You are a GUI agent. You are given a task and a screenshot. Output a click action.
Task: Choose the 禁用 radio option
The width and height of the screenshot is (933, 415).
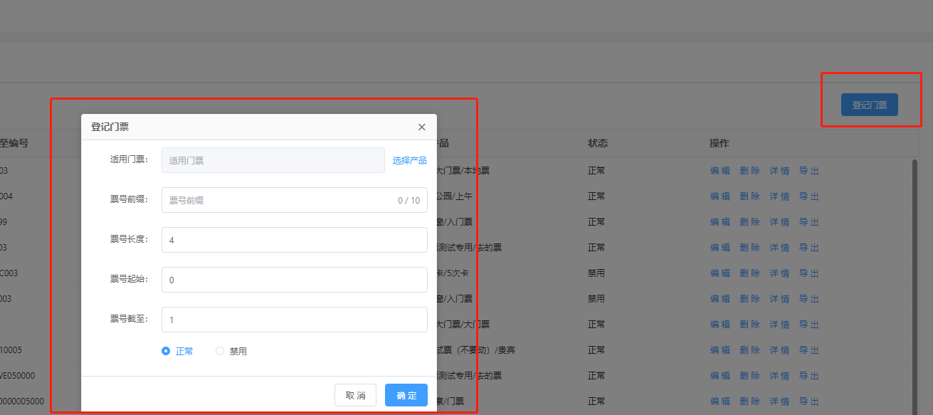coord(220,351)
